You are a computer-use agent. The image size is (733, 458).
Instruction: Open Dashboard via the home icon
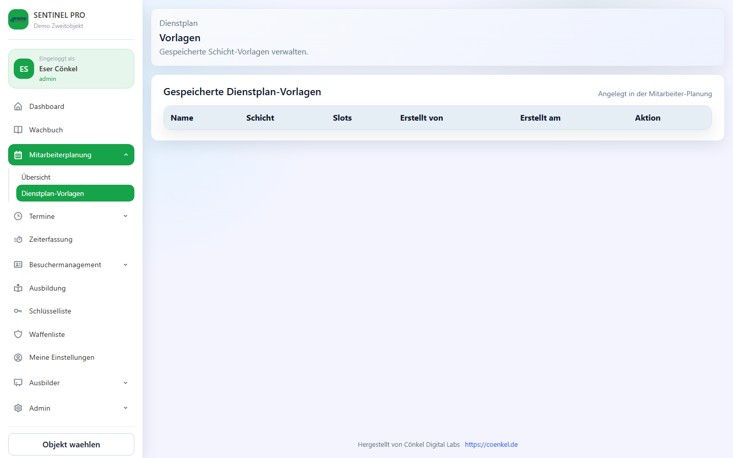[18, 106]
